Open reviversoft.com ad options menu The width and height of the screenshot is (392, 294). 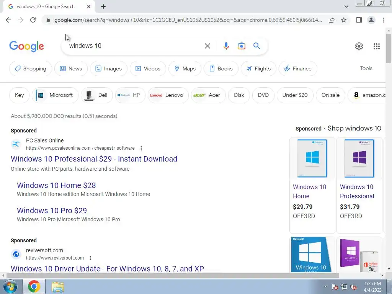(x=90, y=258)
